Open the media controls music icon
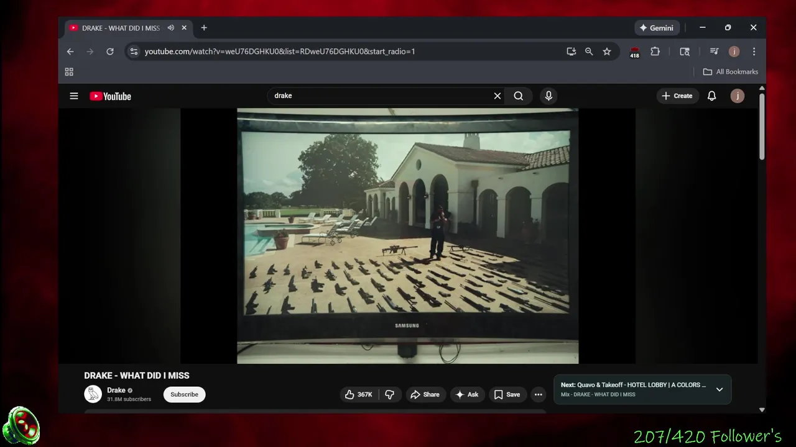The height and width of the screenshot is (447, 796). tap(714, 52)
